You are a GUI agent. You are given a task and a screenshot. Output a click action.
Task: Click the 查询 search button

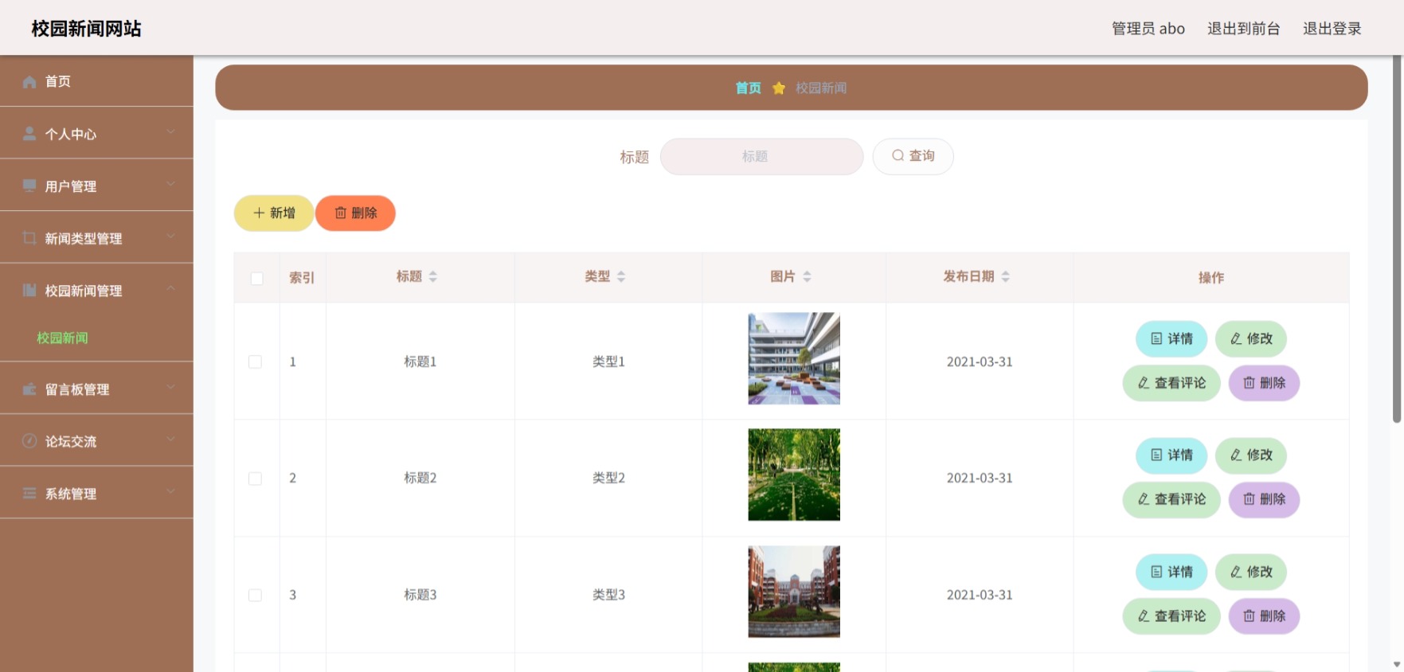913,156
